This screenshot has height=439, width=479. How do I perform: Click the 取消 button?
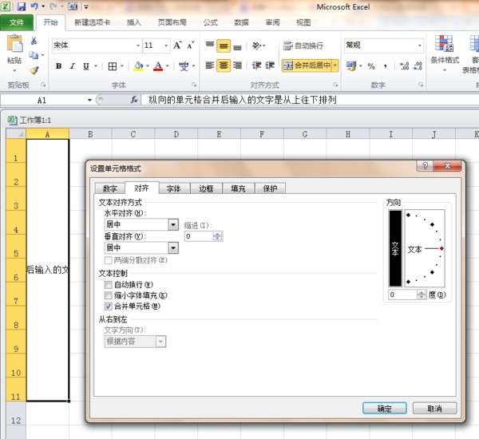(435, 408)
